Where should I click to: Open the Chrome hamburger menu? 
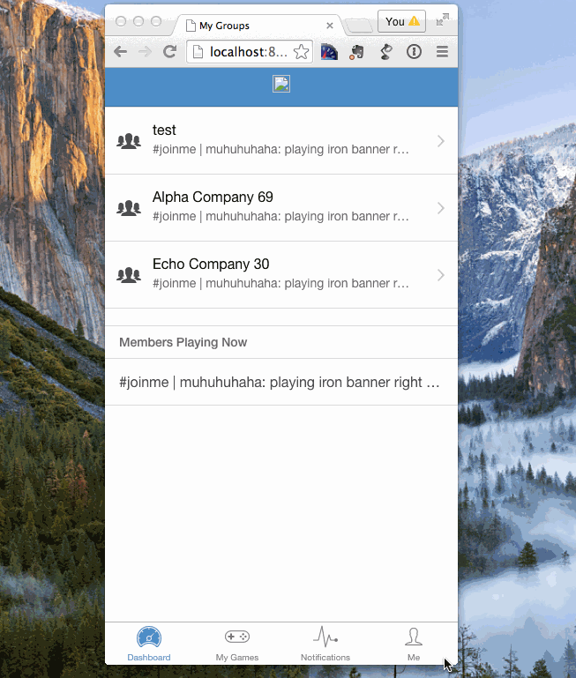pyautogui.click(x=442, y=52)
